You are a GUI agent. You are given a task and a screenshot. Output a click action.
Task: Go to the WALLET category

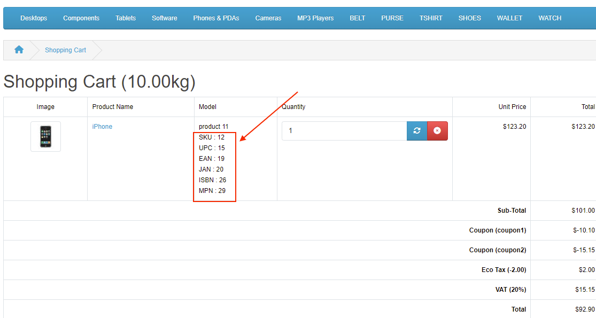[x=509, y=18]
